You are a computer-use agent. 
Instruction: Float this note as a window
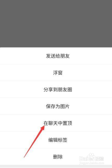pos(56,73)
